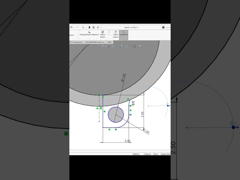Select the blue fillet arc in sketch
Screen dimensions: 240x180
(125, 124)
